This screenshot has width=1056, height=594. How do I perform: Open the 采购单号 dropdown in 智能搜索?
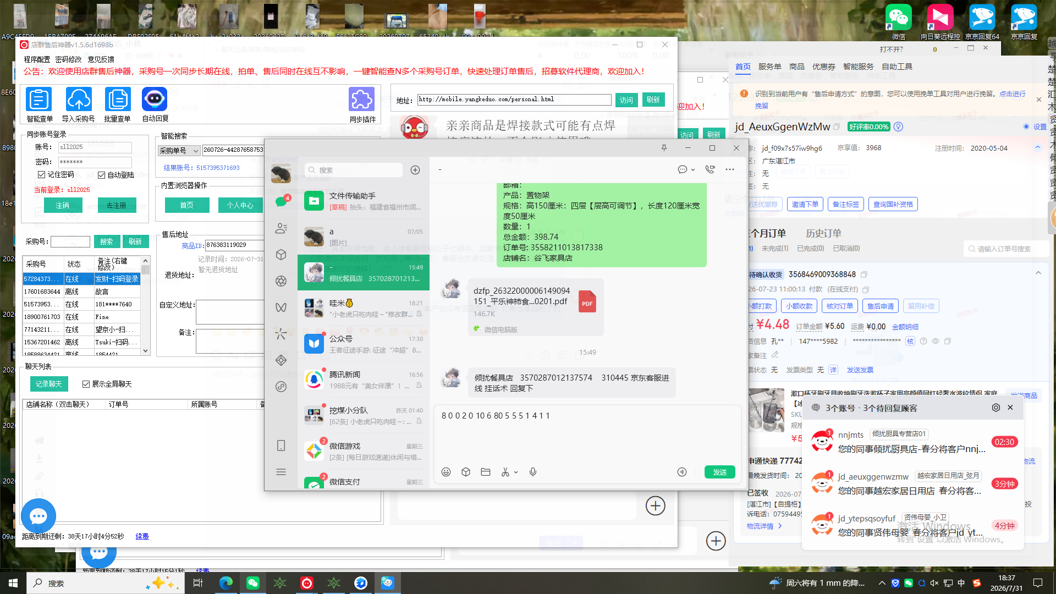(x=179, y=151)
